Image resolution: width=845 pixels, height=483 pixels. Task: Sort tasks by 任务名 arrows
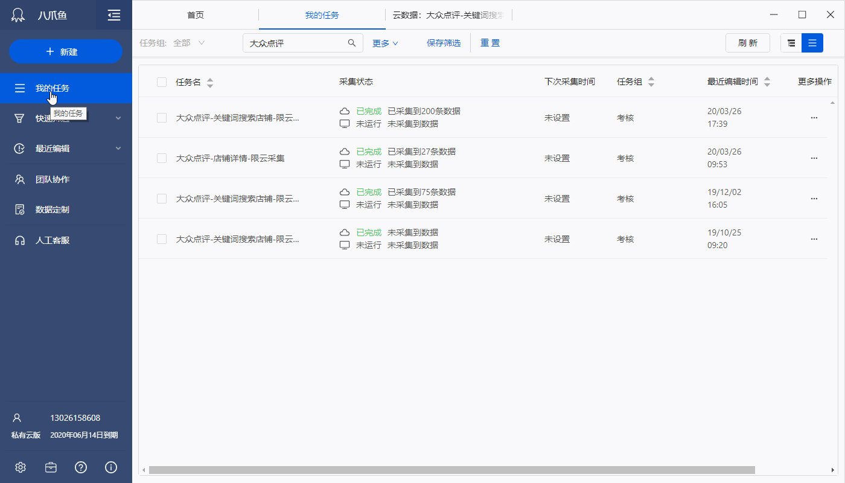(210, 83)
